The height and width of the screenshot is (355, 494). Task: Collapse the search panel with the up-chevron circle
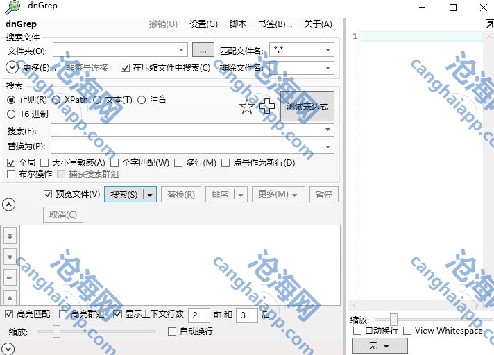coord(9,204)
